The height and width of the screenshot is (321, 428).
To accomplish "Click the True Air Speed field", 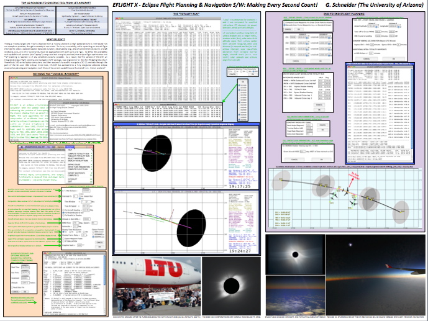I will coord(86,206).
